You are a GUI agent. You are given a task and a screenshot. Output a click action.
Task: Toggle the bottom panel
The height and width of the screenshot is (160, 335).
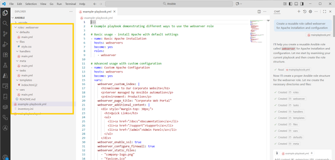tap(296, 4)
